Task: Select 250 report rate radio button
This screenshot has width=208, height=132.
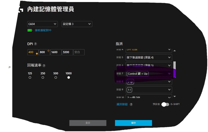Action: [x=43, y=78]
